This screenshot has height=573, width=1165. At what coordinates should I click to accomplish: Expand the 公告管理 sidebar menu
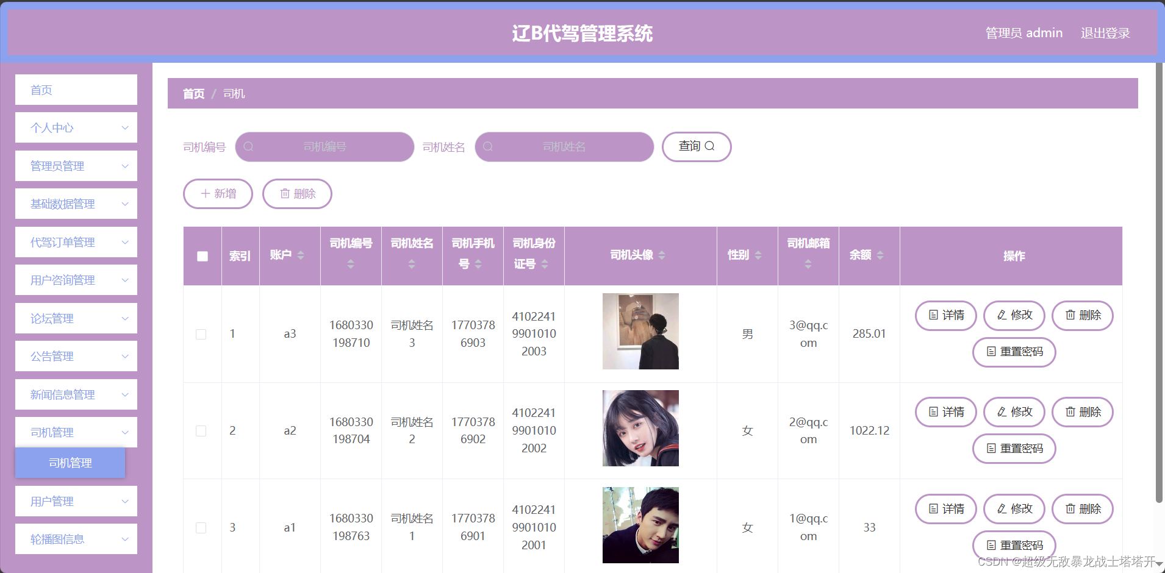click(76, 356)
